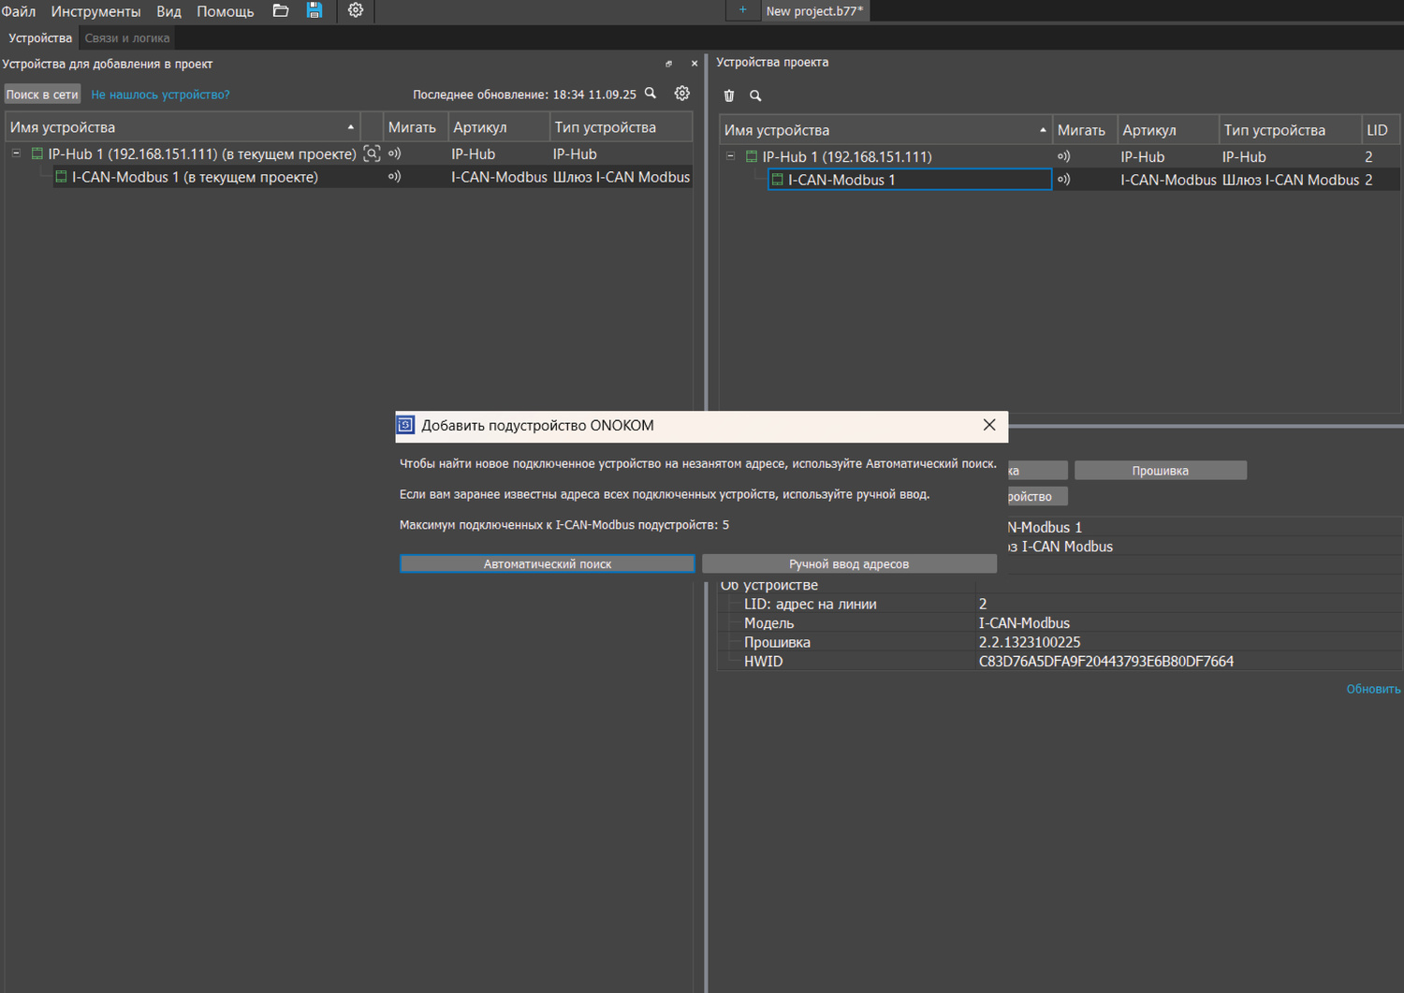1404x993 pixels.
Task: Click magnifier icon next to last update time
Action: [651, 94]
